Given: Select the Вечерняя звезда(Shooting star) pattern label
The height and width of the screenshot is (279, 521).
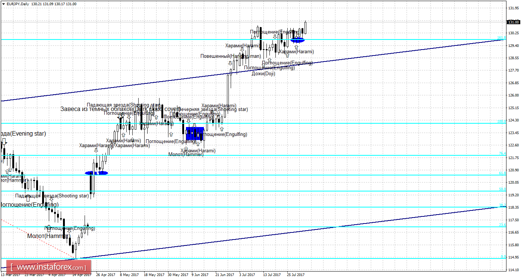Looking at the screenshot, I should (x=213, y=110).
